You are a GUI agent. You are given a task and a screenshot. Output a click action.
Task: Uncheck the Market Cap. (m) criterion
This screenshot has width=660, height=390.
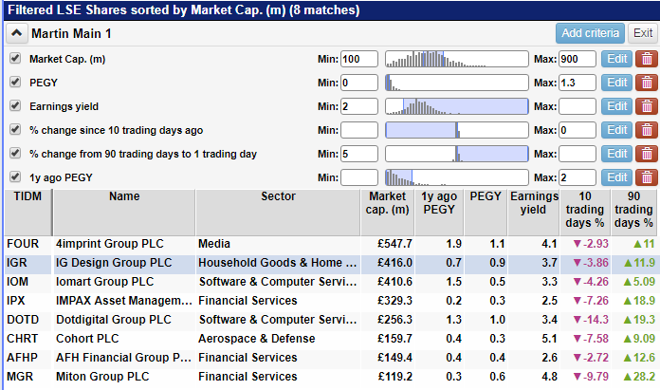coord(15,58)
